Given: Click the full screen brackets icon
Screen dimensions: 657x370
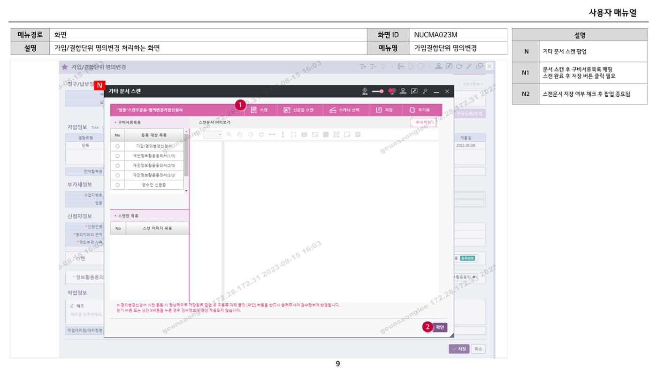Looking at the screenshot, I should (293, 134).
